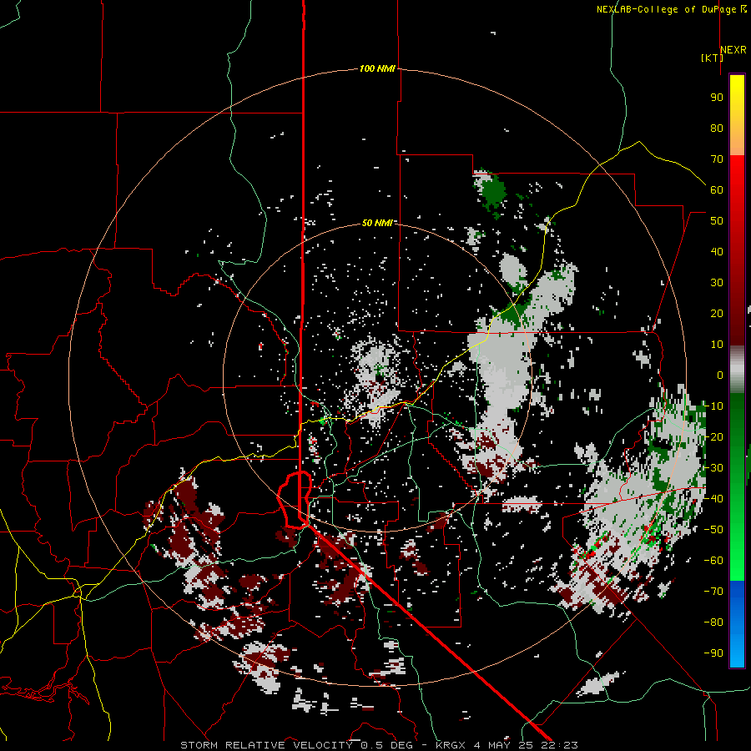Image resolution: width=751 pixels, height=751 pixels.
Task: Click the thick red outlined polygon near the radar site
Action: pos(295,500)
